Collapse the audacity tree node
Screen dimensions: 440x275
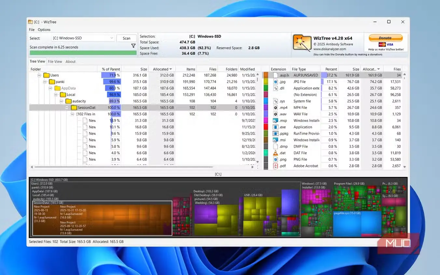point(62,101)
